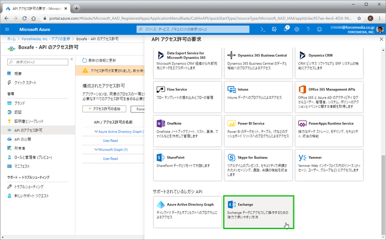Select the Intune API card
This screenshot has height=240, width=386.
258,97
